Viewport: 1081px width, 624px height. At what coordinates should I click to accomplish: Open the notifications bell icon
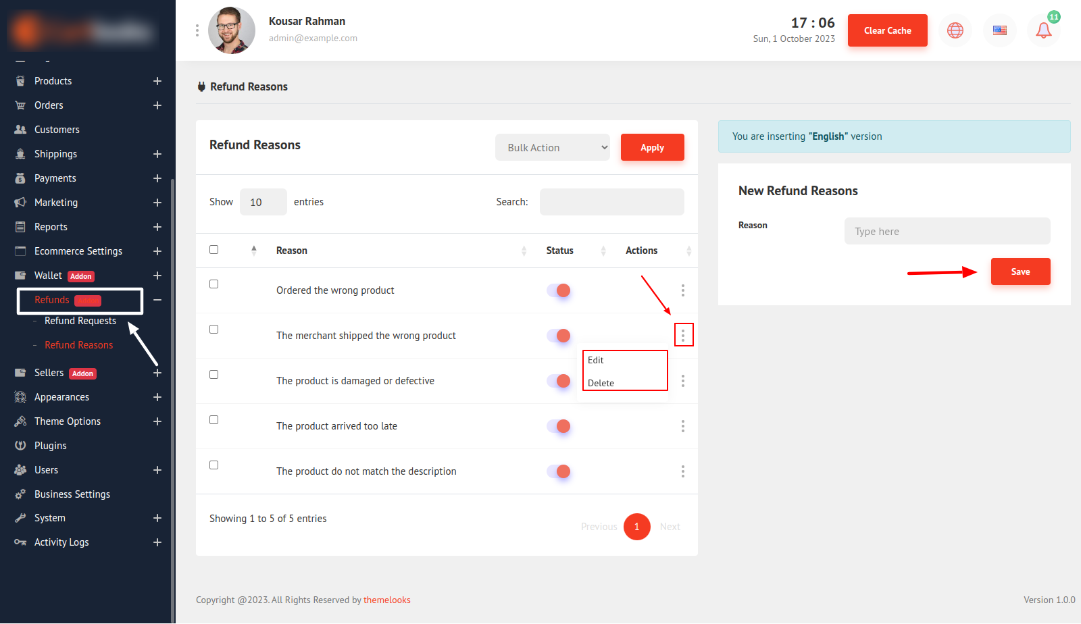(1043, 30)
